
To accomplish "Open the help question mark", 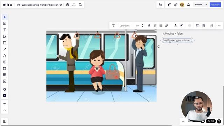I will click(219, 121).
